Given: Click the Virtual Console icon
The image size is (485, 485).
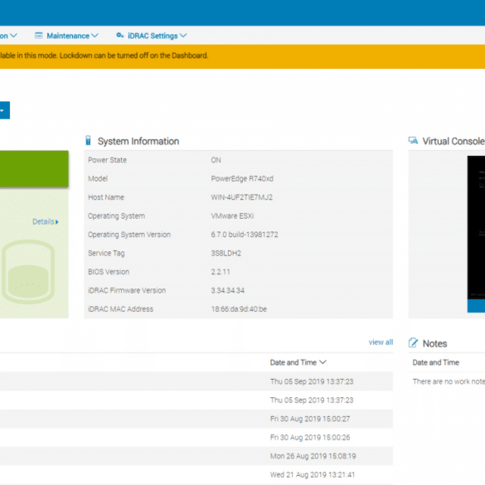Looking at the screenshot, I should [413, 141].
